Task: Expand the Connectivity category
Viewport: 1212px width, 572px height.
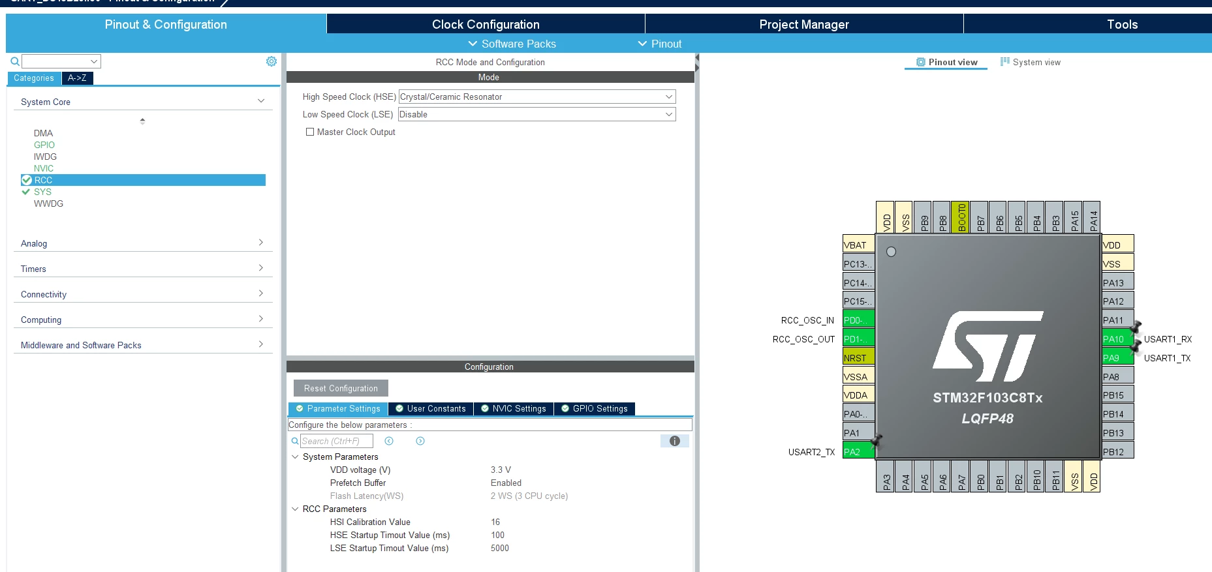Action: [143, 294]
